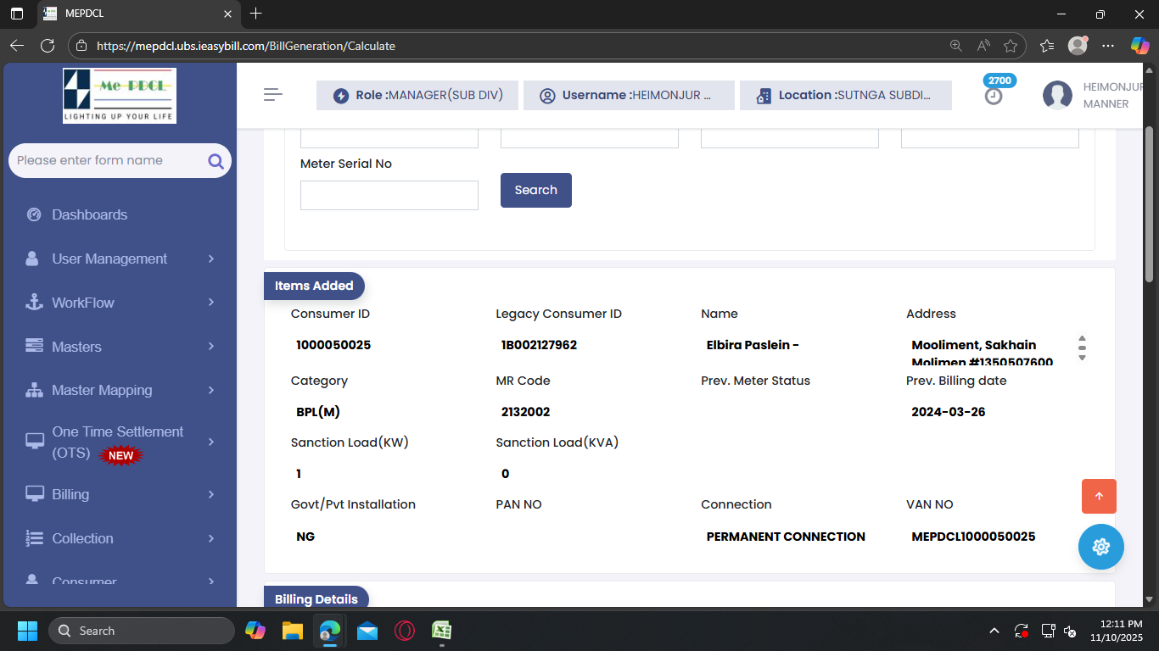Click the Billing Details section tab
Image resolution: width=1159 pixels, height=651 pixels.
click(x=316, y=597)
